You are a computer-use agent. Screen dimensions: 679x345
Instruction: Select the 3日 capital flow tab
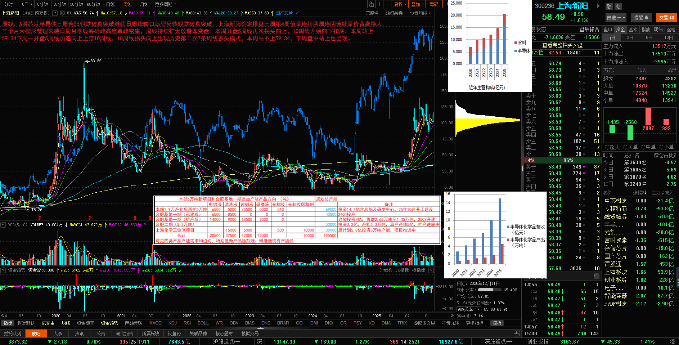[x=630, y=37]
